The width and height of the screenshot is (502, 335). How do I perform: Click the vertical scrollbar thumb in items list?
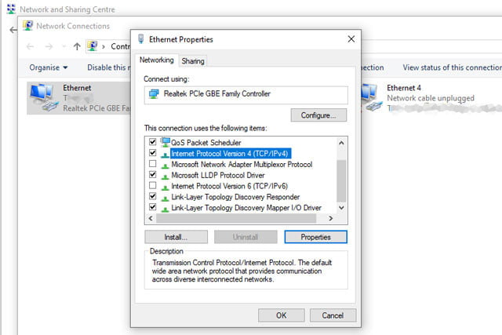pos(341,181)
